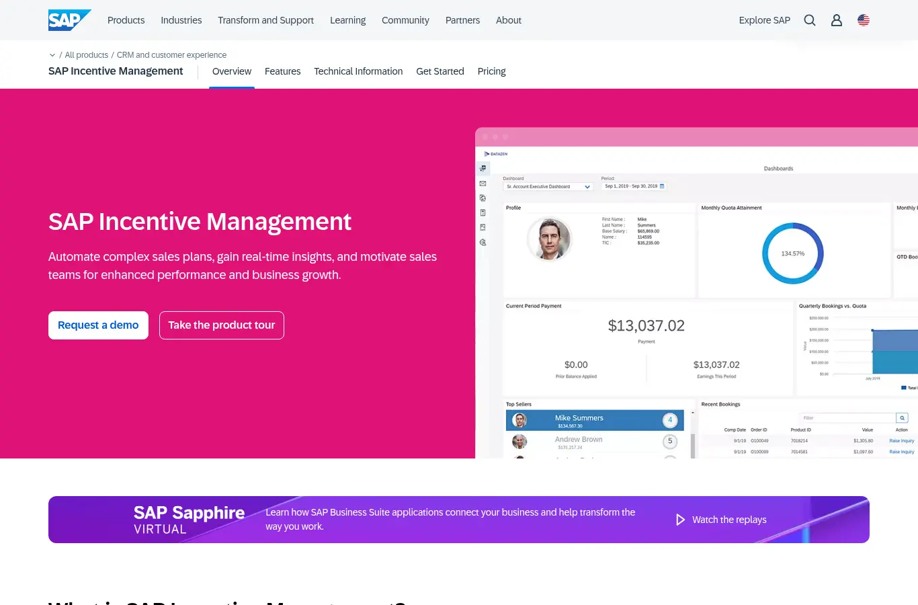Choose country via US flag icon
The width and height of the screenshot is (918, 605).
pos(864,20)
